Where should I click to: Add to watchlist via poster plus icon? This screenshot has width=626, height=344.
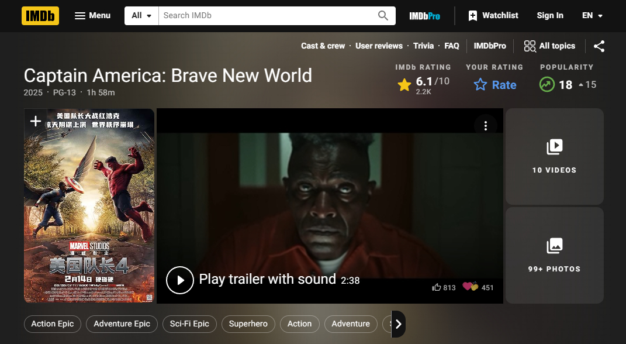click(x=36, y=121)
